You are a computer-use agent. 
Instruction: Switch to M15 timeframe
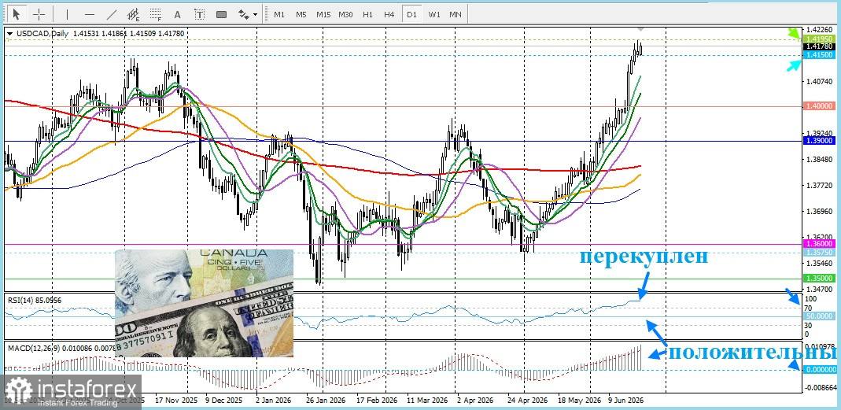[323, 14]
